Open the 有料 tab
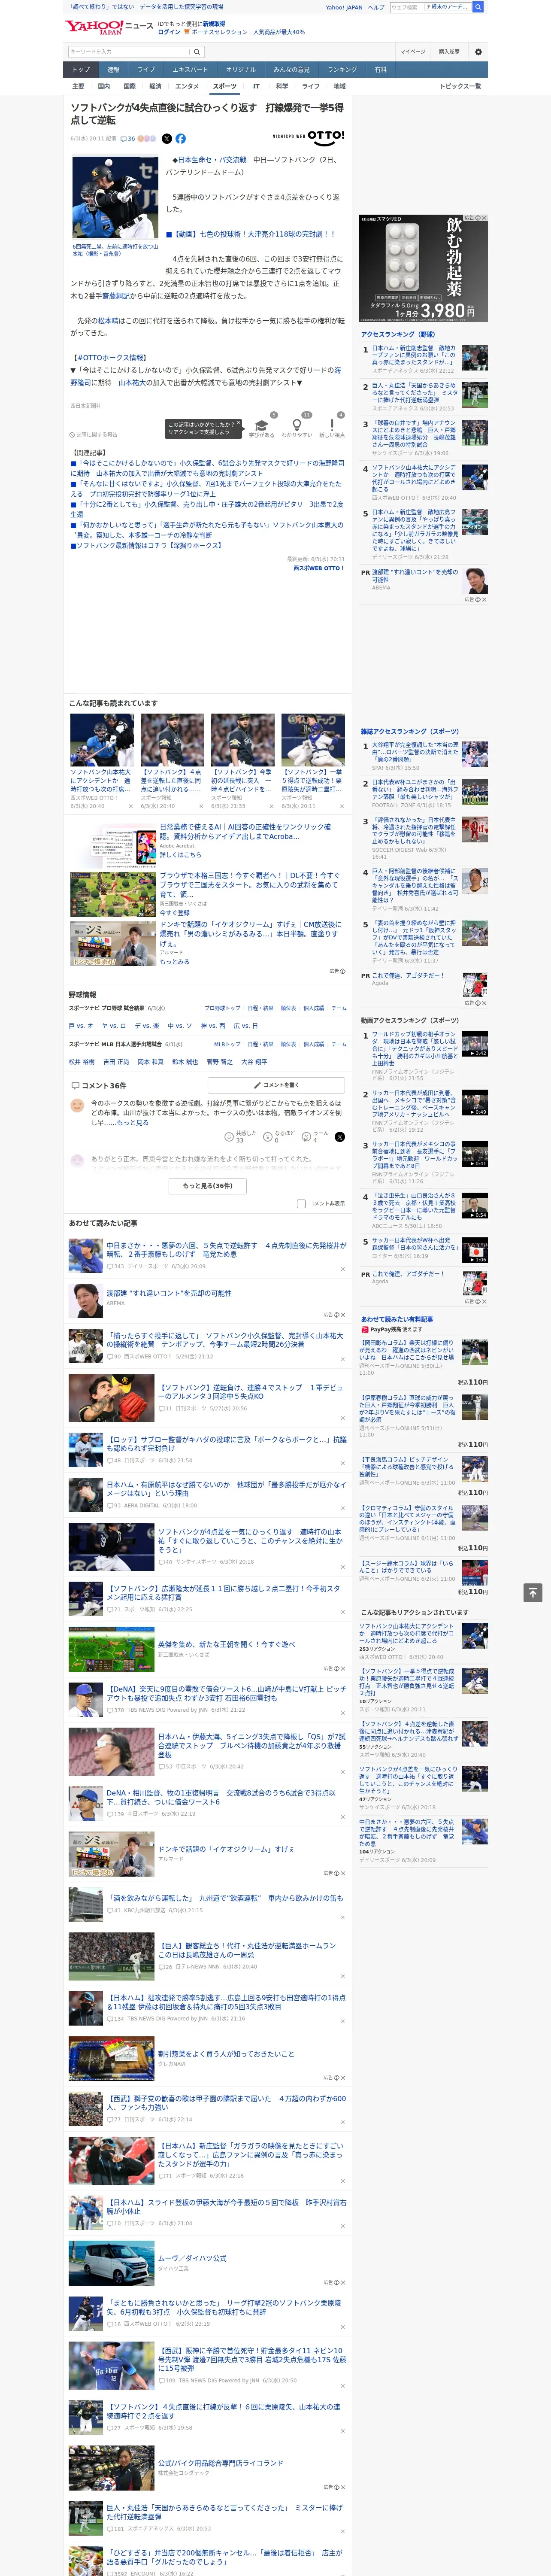The height and width of the screenshot is (2576, 551). 380,70
